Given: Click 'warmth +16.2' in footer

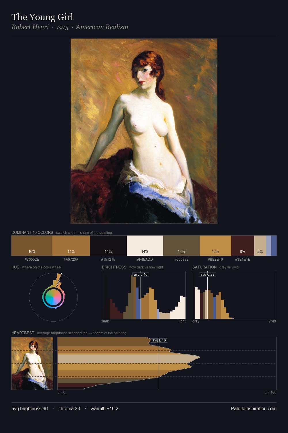Looking at the screenshot, I should coord(105,409).
